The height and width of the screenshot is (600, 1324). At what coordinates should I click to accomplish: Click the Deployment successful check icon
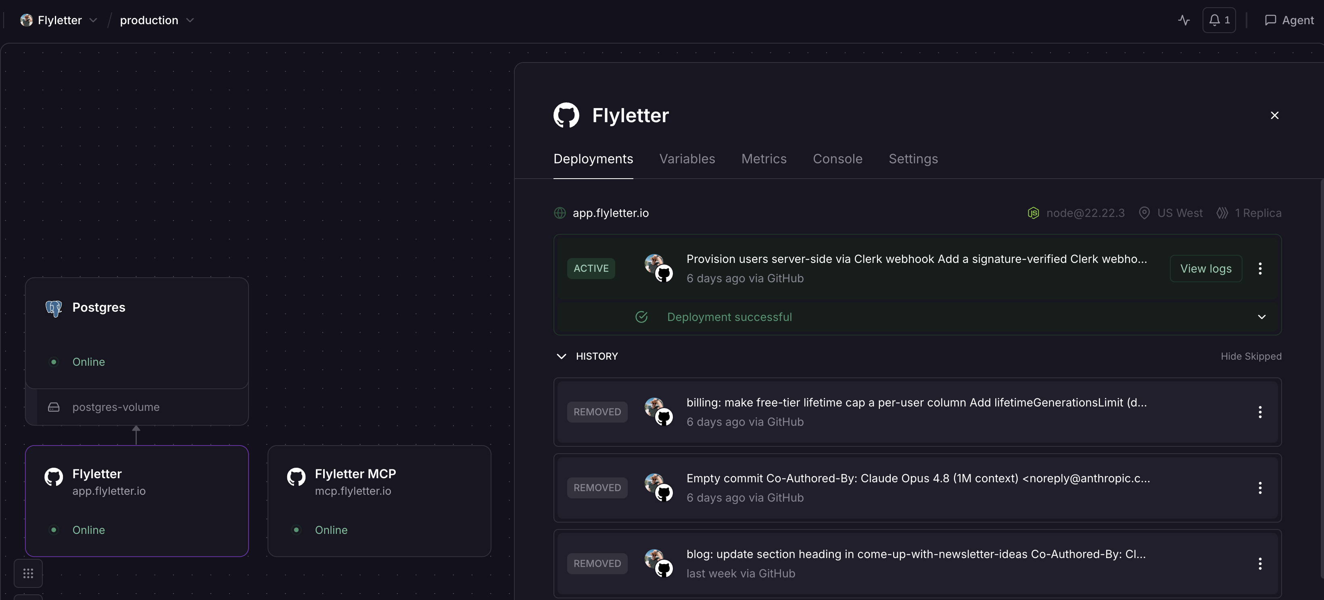(641, 317)
